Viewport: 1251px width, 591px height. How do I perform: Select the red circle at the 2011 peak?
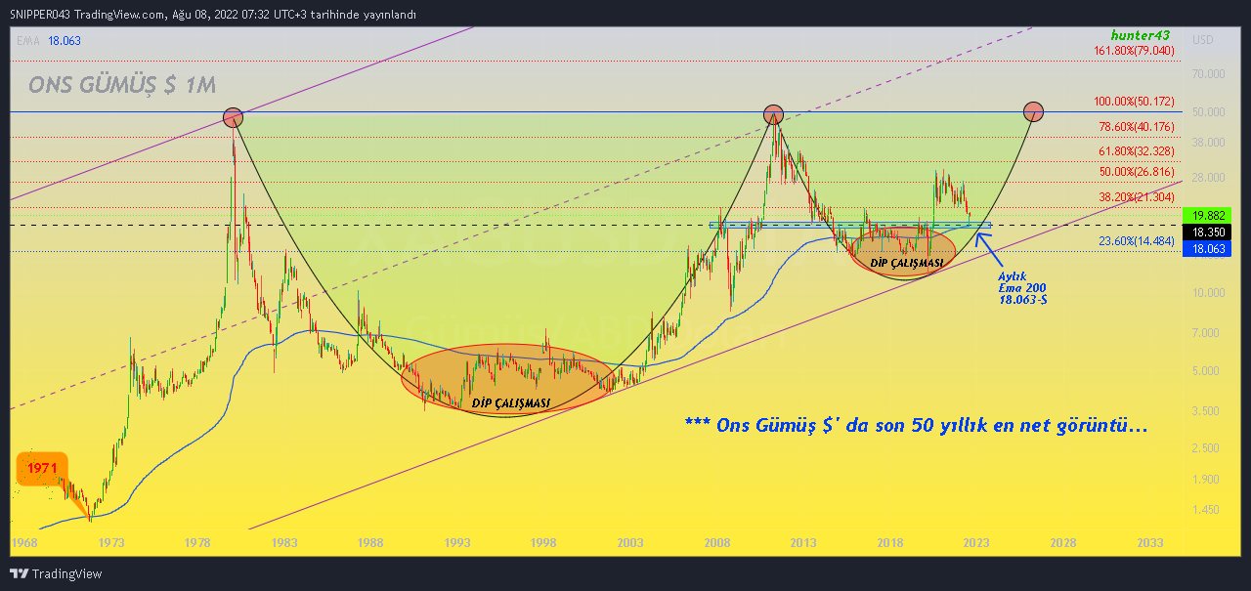(773, 113)
